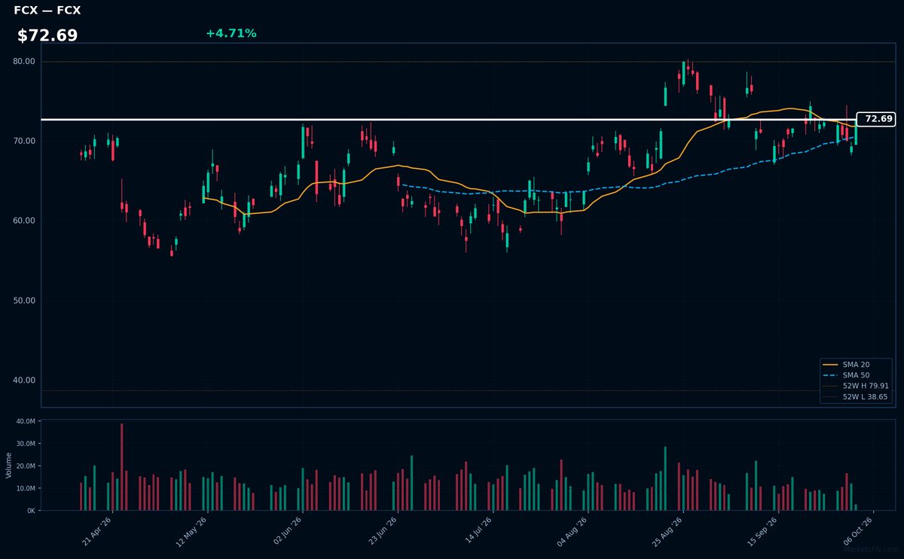Click the 50.00 price axis label
The image size is (904, 559).
coord(24,301)
